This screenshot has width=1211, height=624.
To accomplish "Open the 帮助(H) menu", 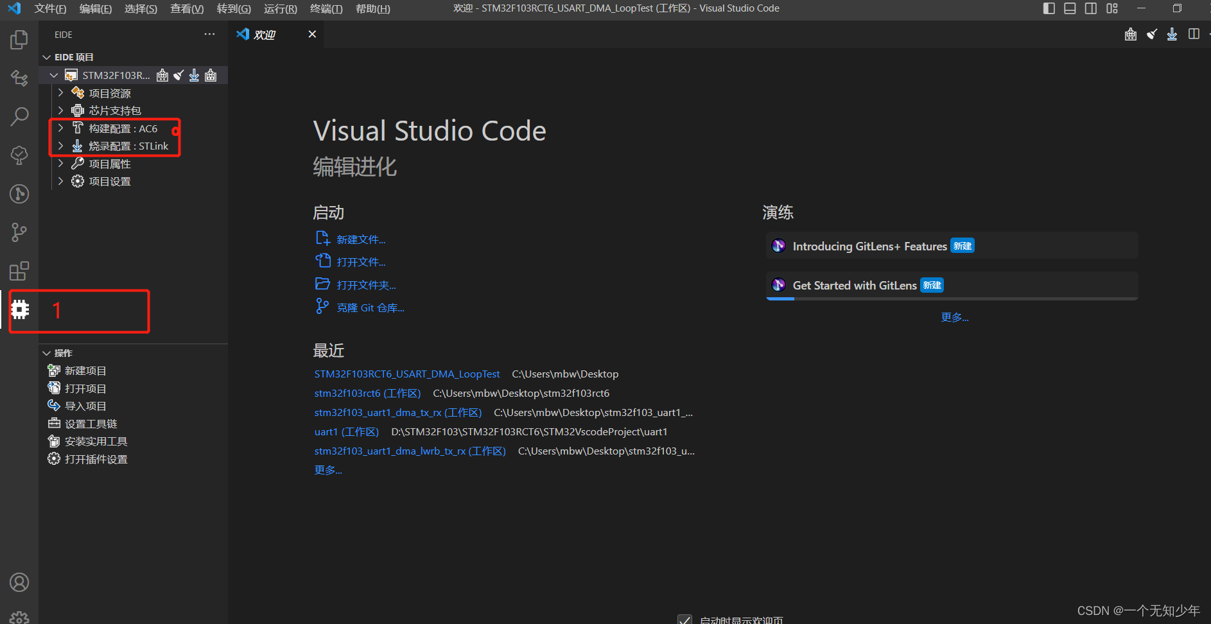I will pos(373,8).
